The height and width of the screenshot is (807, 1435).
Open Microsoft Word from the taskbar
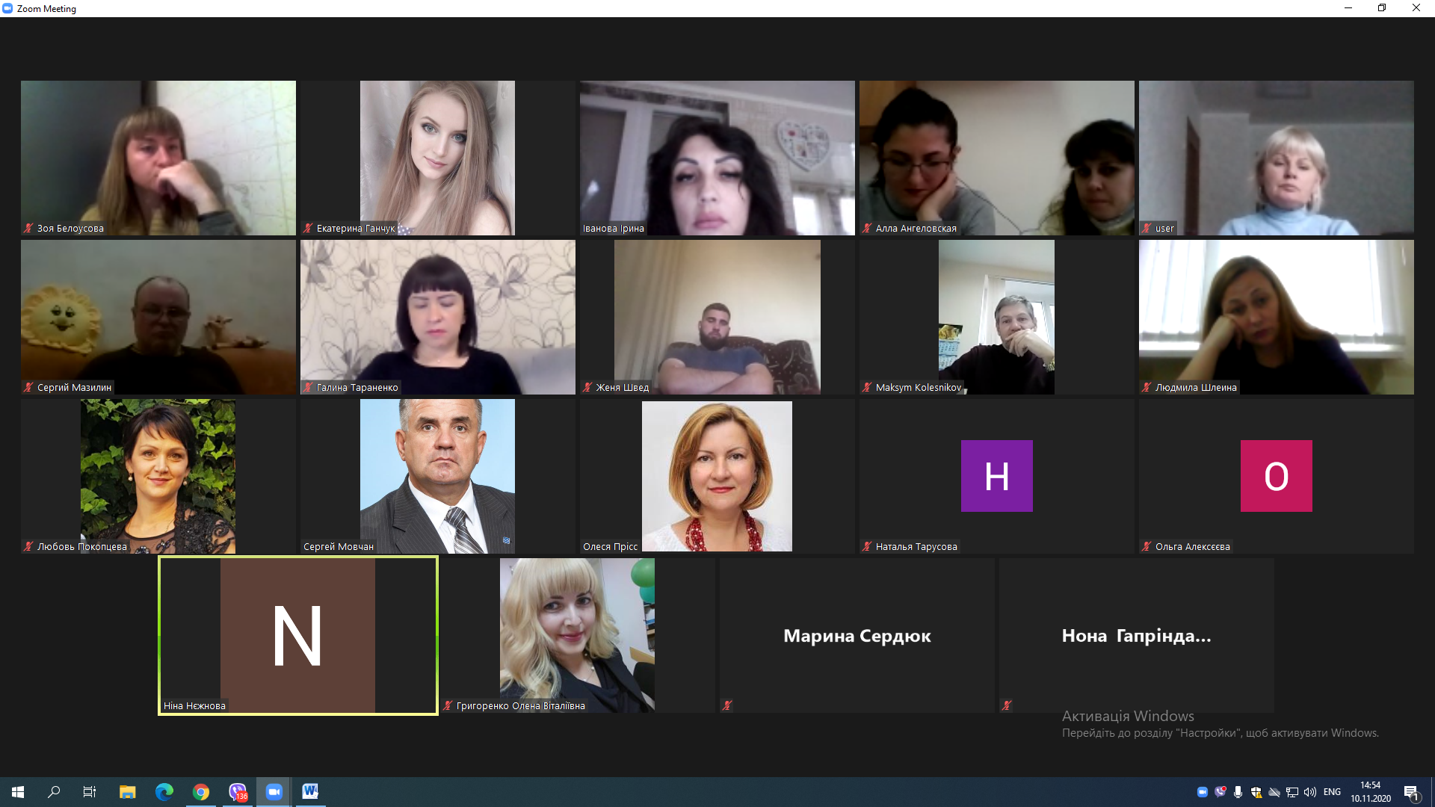[x=310, y=792]
